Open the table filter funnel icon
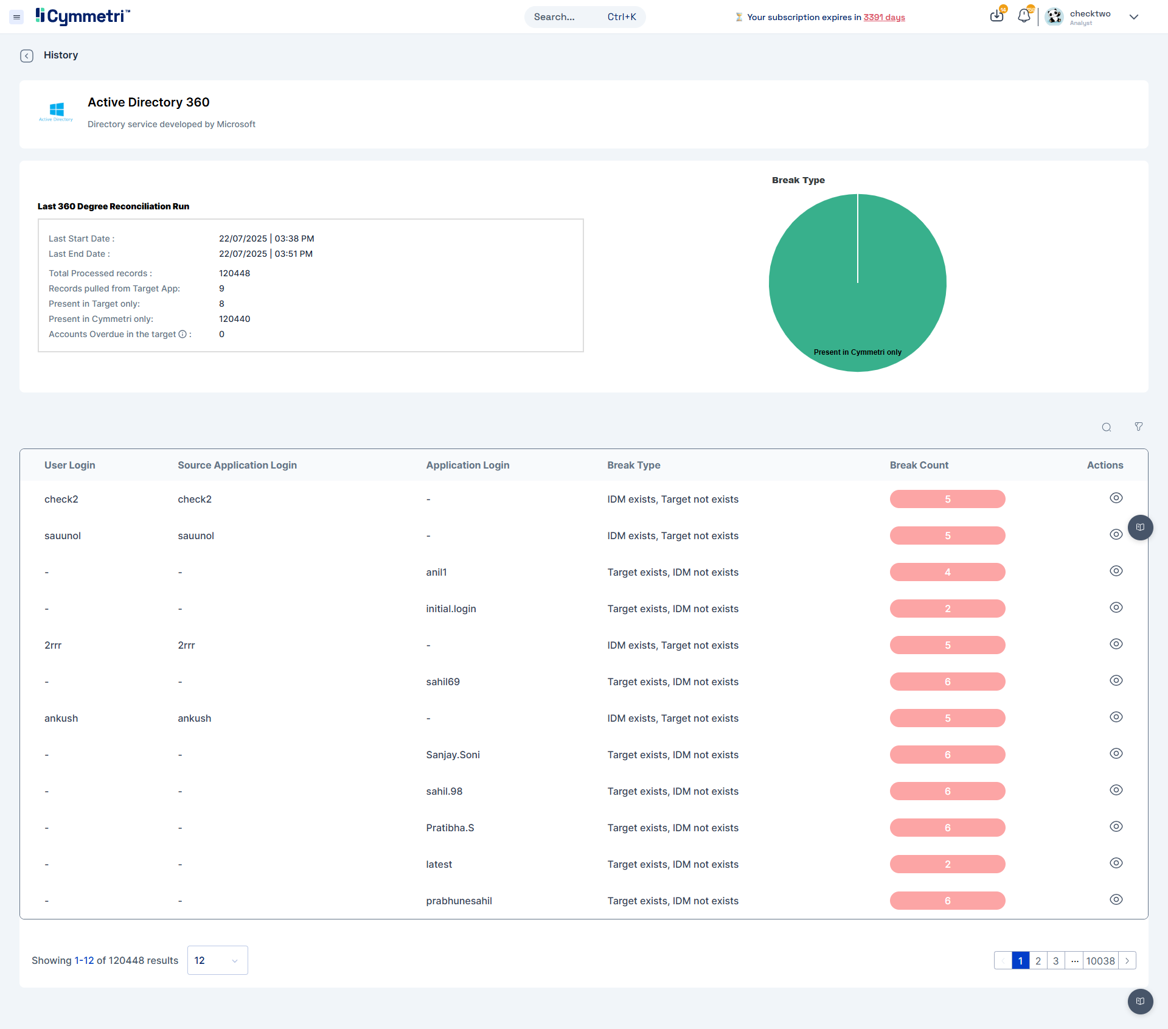1168x1029 pixels. click(1139, 427)
